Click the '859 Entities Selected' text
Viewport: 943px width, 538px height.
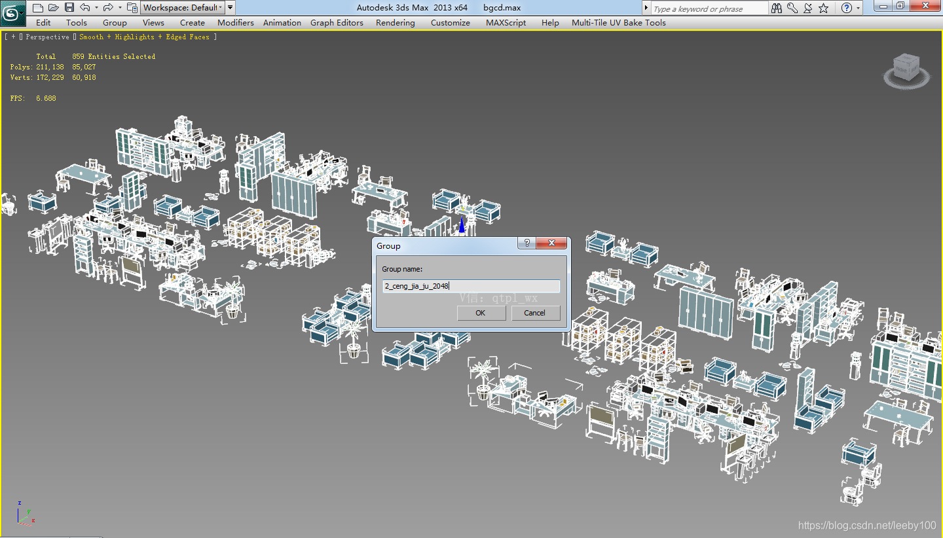[x=114, y=57]
